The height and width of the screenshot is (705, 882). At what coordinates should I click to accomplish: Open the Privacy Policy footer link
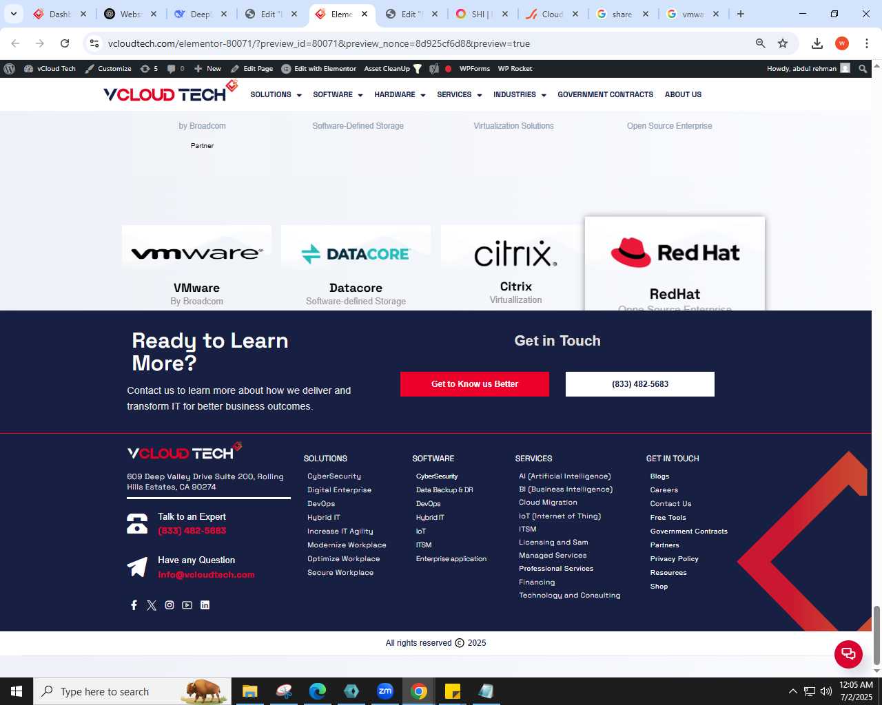tap(674, 559)
